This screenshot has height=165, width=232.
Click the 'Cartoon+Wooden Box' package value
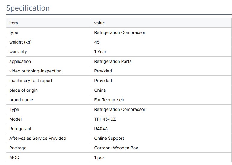pos(116,148)
